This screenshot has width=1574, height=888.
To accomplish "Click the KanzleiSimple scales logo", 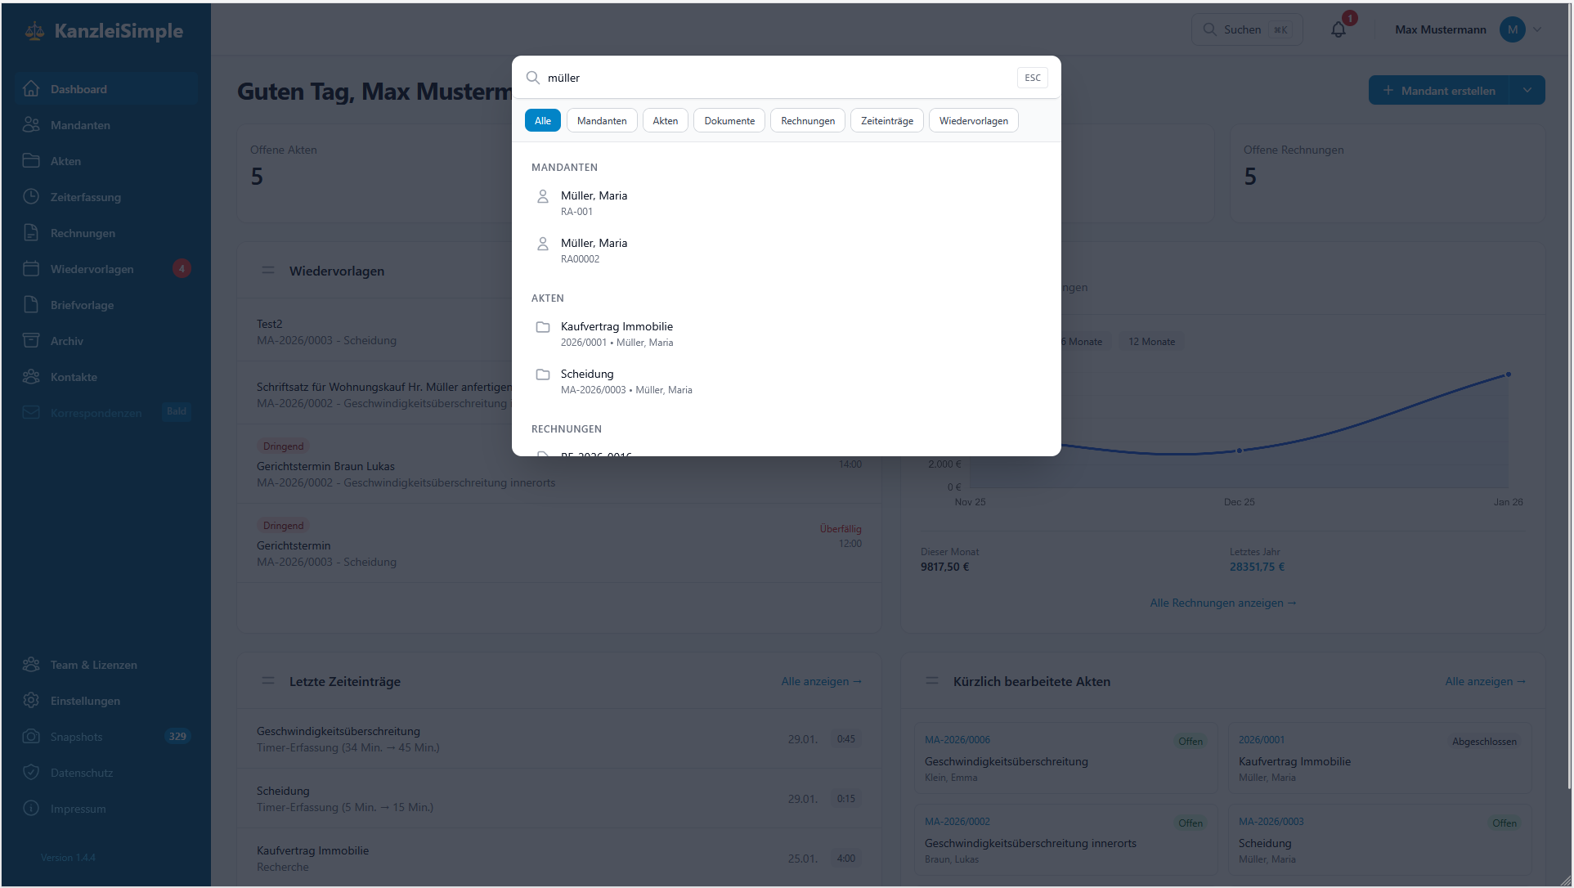I will (x=34, y=31).
